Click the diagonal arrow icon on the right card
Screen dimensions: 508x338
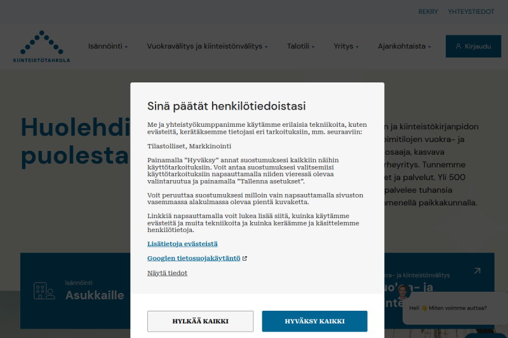(x=478, y=271)
